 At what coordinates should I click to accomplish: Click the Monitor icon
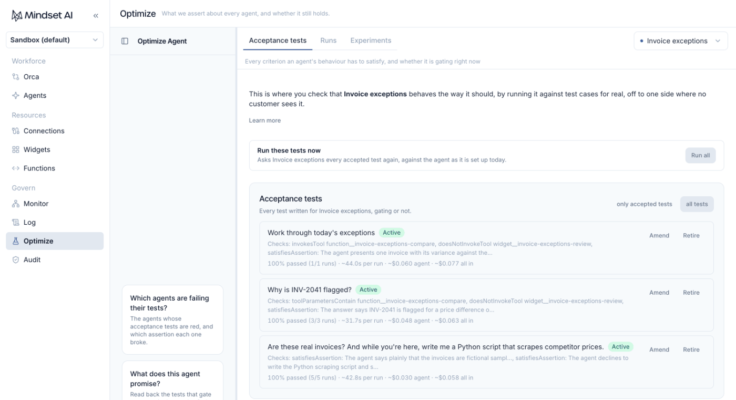pos(16,204)
